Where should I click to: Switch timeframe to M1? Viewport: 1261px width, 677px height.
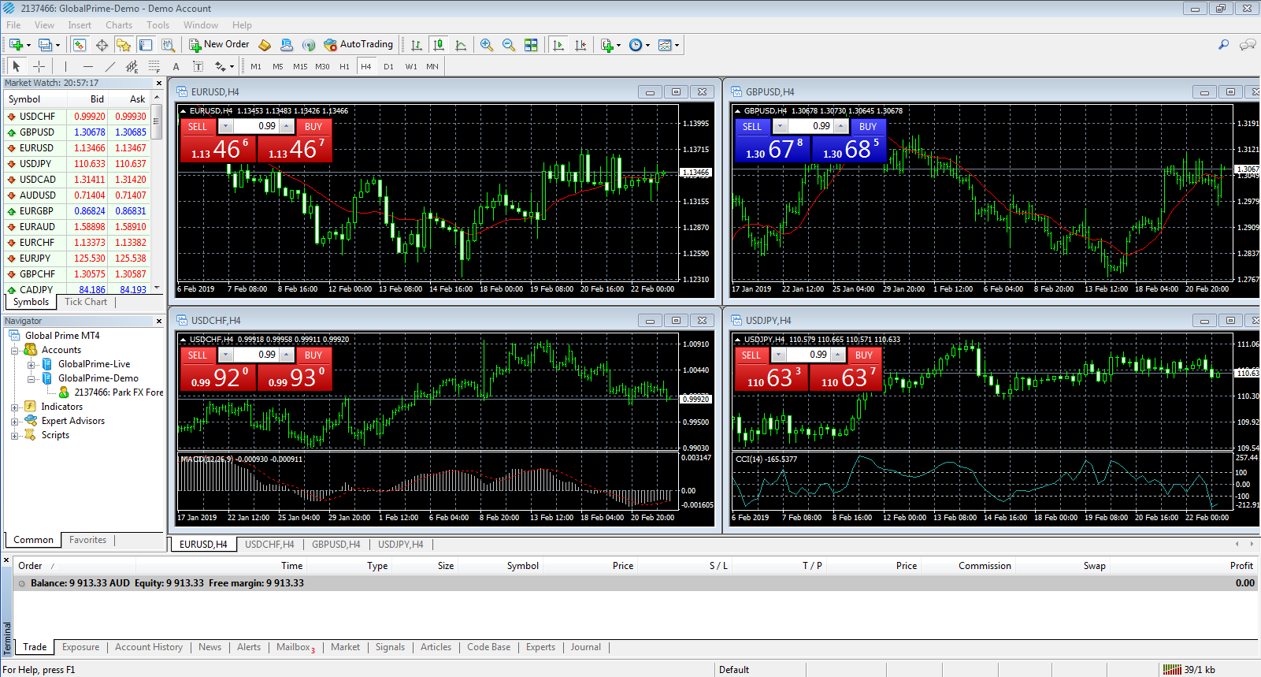coord(256,66)
